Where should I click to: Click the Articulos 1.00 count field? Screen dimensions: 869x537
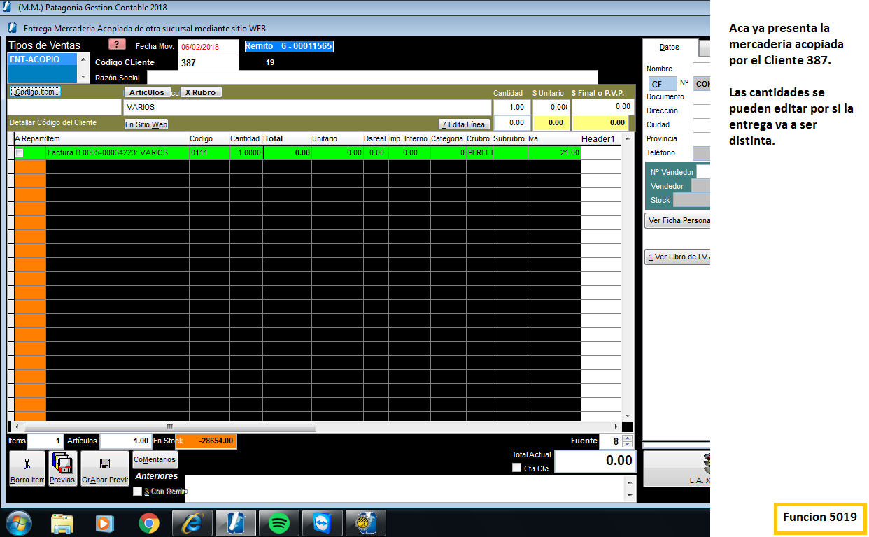(x=125, y=441)
